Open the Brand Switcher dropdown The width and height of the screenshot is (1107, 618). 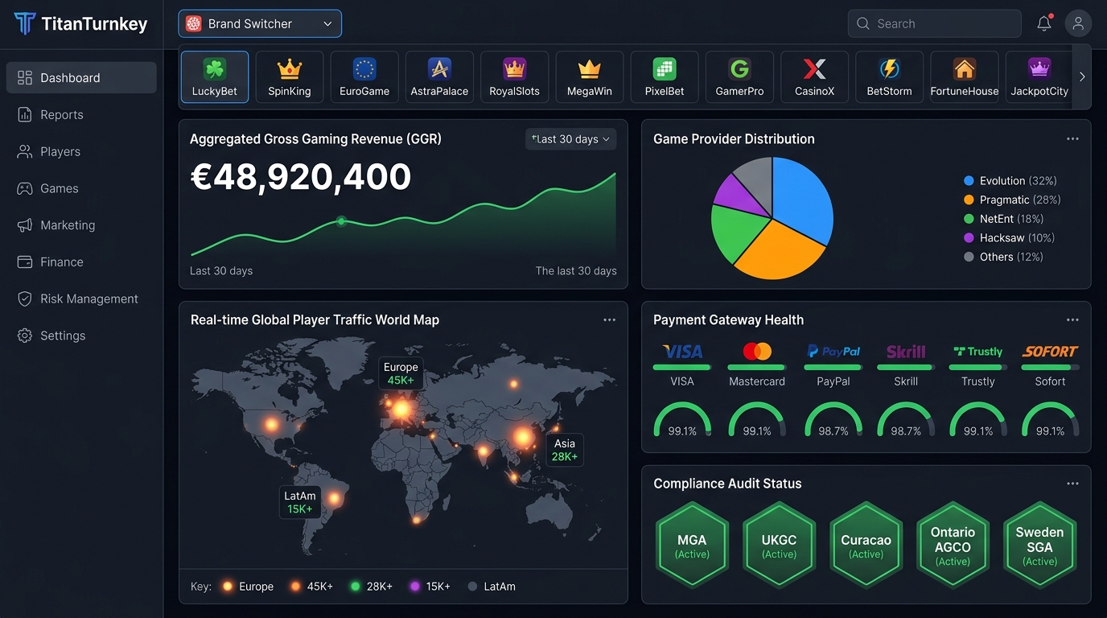pos(260,23)
